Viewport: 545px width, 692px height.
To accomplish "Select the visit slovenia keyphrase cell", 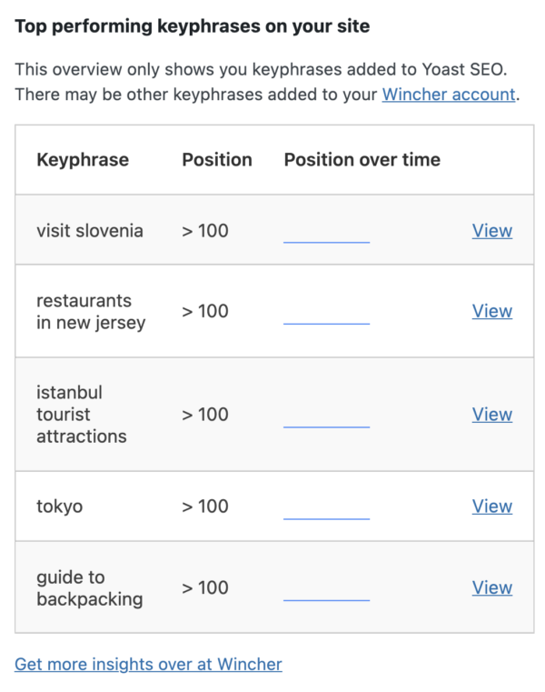I will [x=90, y=231].
